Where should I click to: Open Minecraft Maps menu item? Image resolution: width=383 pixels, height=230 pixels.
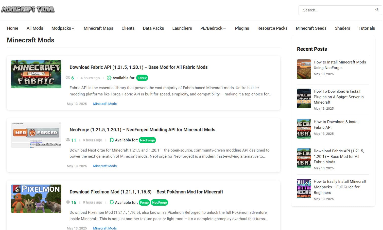[98, 28]
